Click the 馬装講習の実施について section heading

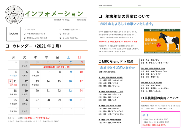coord(162,98)
